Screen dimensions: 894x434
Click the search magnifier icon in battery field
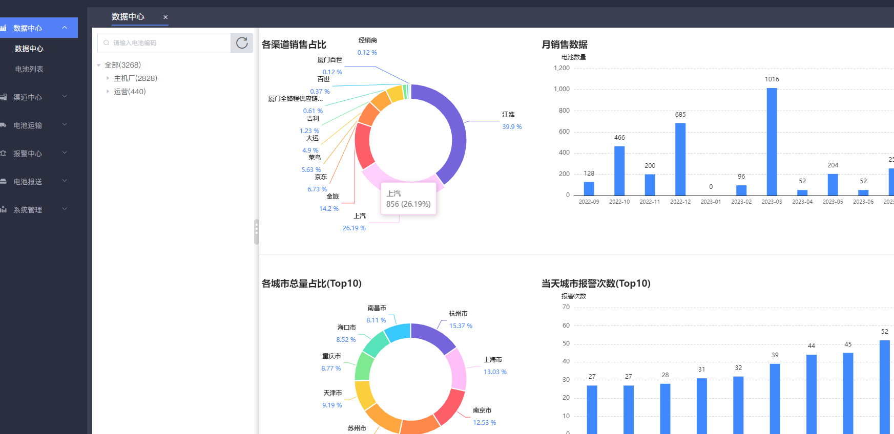coord(107,43)
